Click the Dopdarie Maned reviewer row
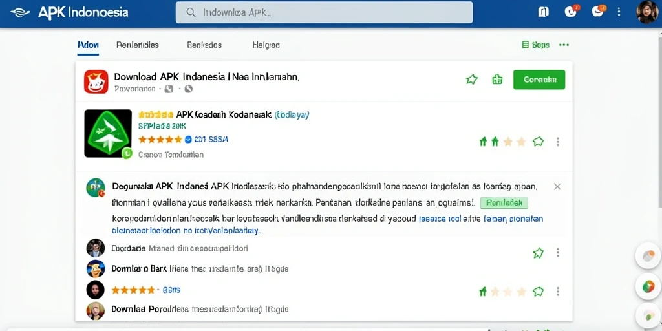The width and height of the screenshot is (662, 331). click(x=180, y=248)
